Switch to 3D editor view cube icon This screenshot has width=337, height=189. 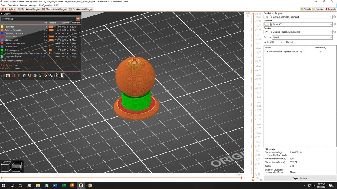6,167
